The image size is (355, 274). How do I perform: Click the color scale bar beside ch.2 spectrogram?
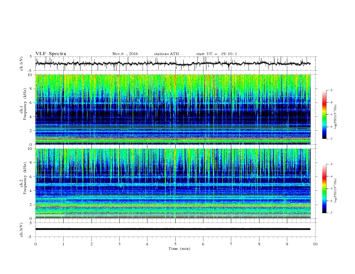point(325,188)
